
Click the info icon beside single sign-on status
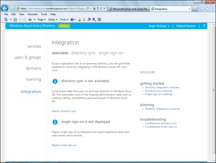pyautogui.click(x=55, y=122)
